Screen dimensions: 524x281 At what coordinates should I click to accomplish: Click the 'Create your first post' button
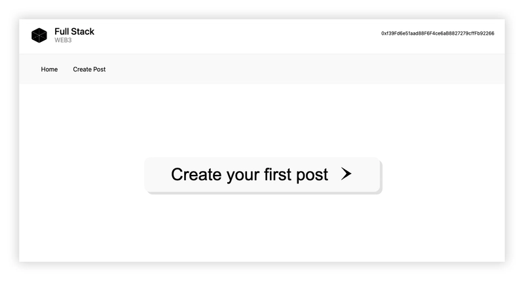pos(263,175)
